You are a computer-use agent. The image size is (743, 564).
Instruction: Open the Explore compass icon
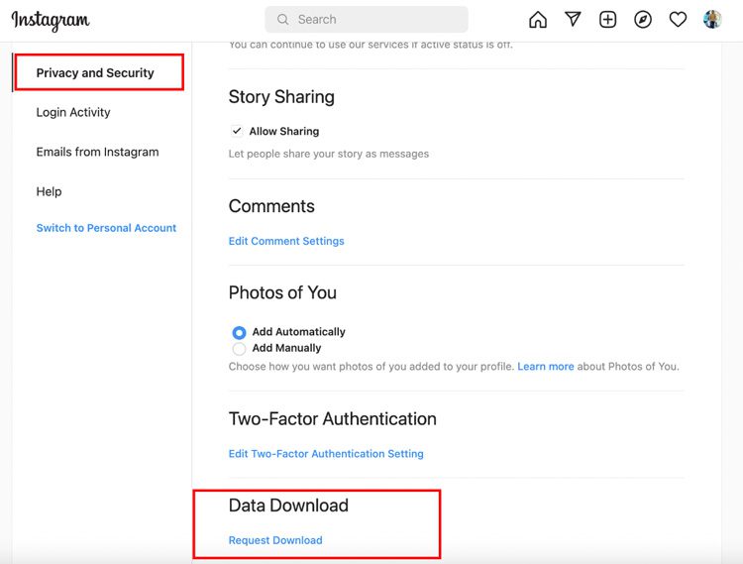(643, 20)
